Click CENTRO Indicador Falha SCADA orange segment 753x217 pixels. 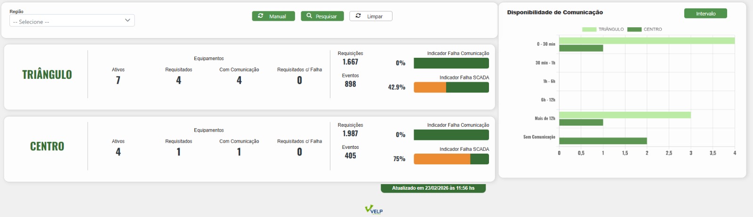tap(441, 159)
